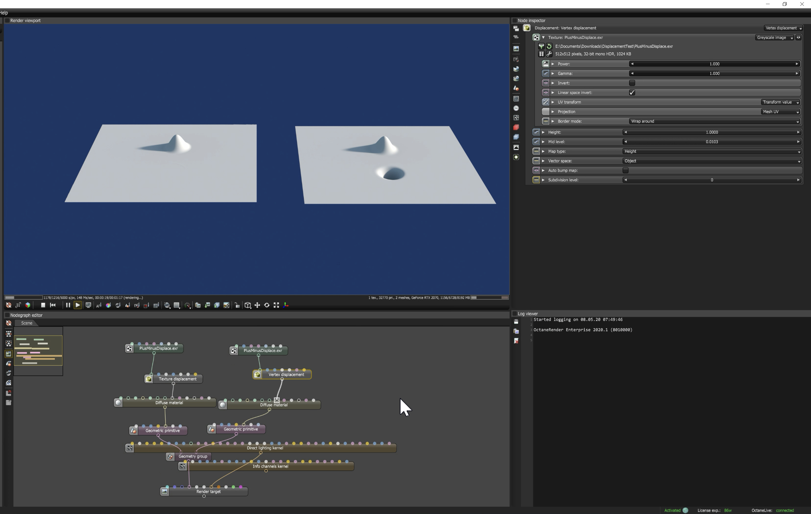
Task: Expand the Mid level parameter arrow
Action: tap(543, 142)
